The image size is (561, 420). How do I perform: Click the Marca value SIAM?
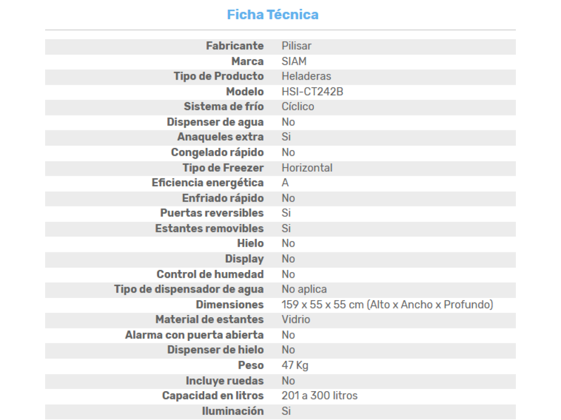click(x=294, y=61)
